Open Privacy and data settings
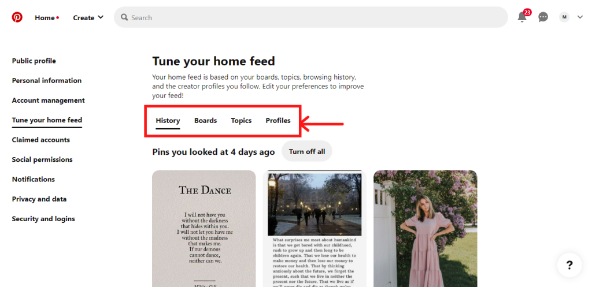 coord(39,199)
